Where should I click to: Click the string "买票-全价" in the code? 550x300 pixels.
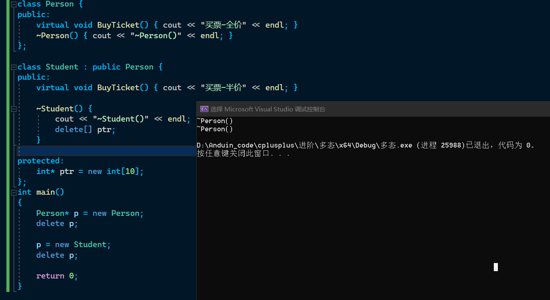[224, 25]
